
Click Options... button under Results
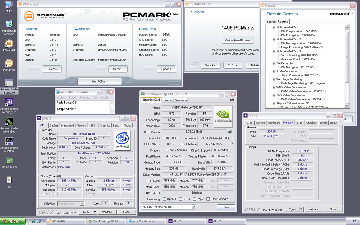pyautogui.click(x=166, y=69)
